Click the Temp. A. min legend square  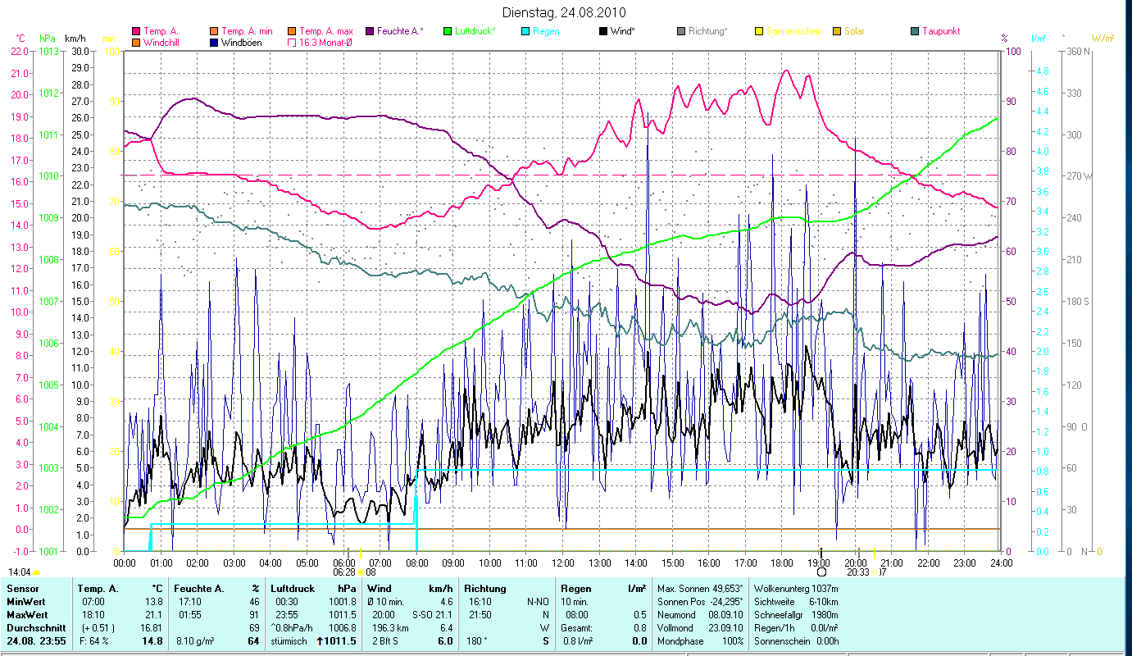pos(214,31)
